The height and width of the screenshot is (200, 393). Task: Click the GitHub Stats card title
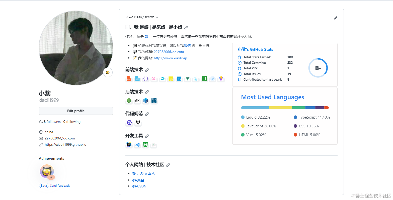[x=255, y=49]
